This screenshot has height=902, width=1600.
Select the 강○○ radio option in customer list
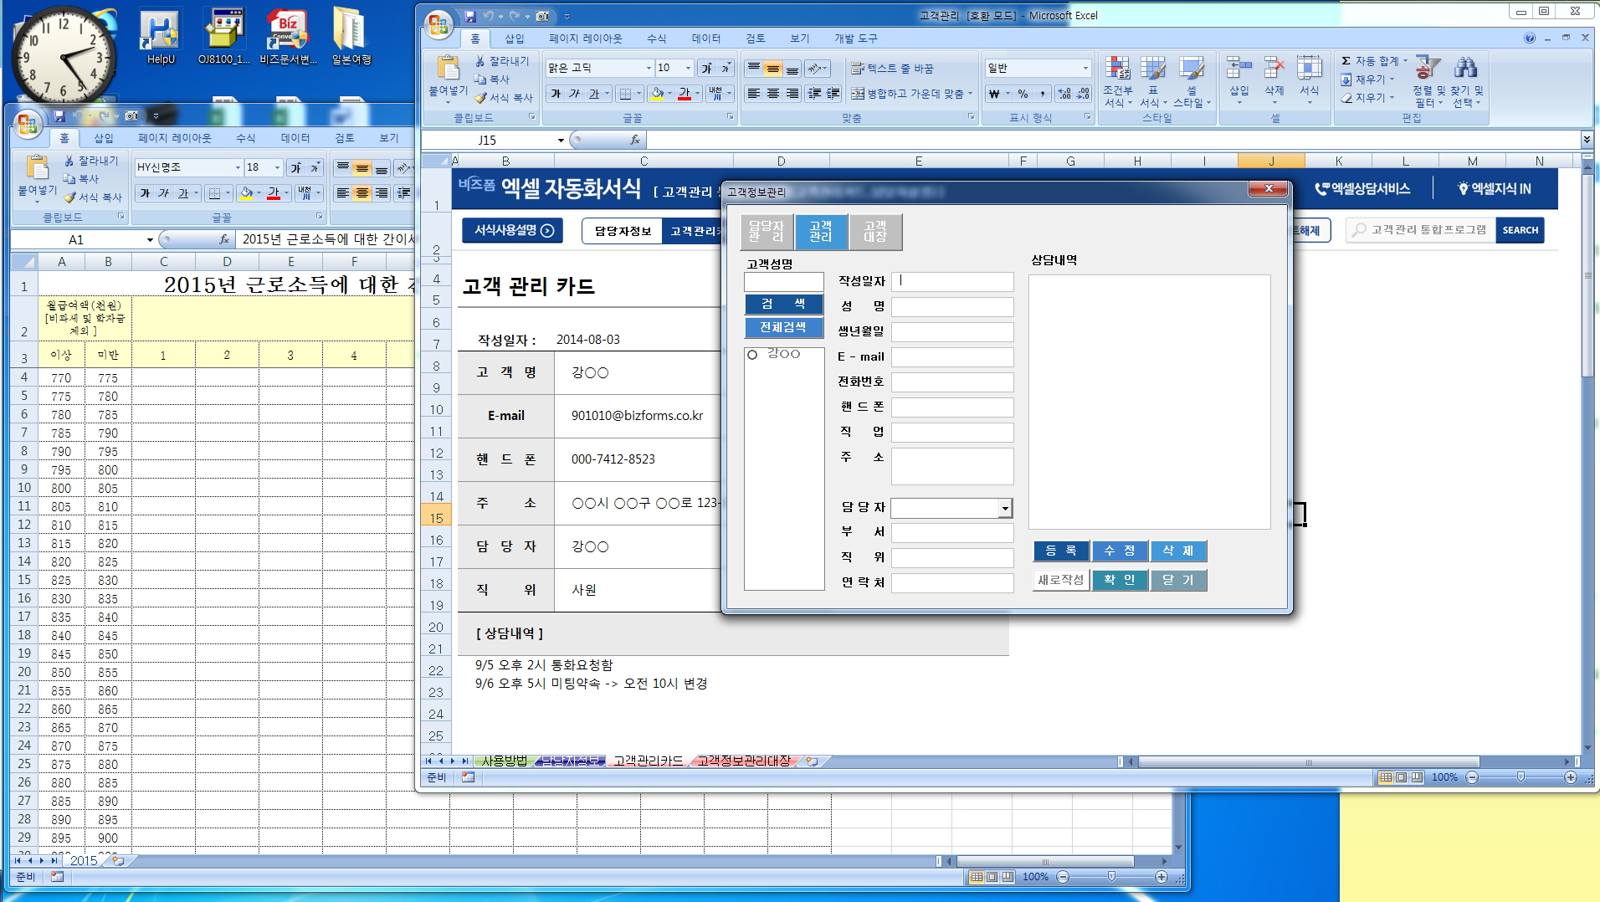click(752, 355)
